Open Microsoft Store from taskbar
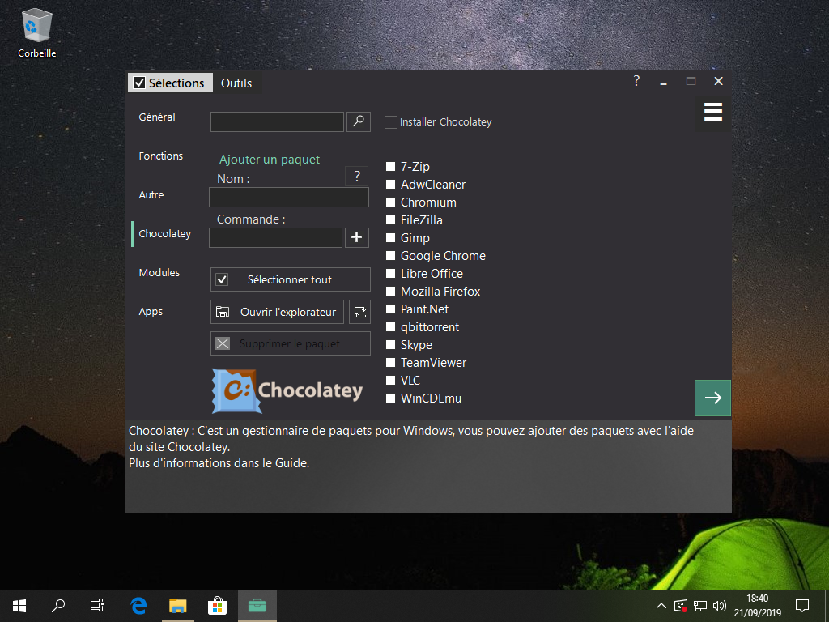 [217, 606]
